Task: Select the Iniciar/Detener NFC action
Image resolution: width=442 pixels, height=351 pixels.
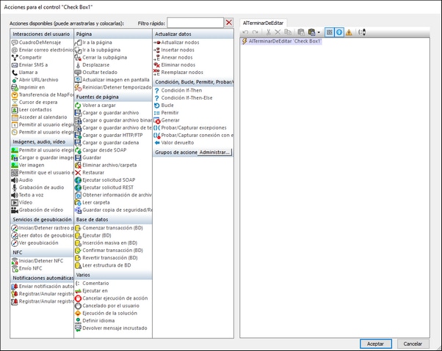Action: pos(36,260)
